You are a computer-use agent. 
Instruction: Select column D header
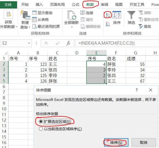coord(77,53)
